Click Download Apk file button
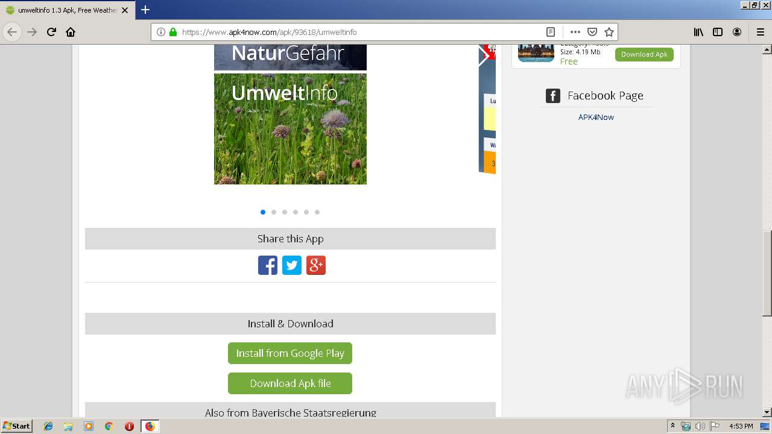Image resolution: width=772 pixels, height=434 pixels. click(290, 383)
